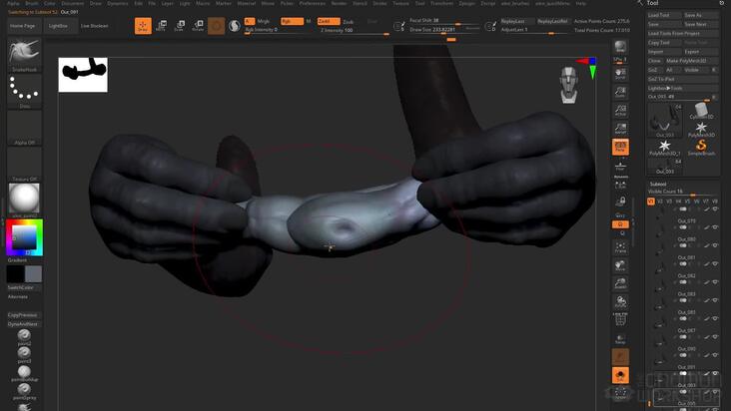The width and height of the screenshot is (731, 411).
Task: Click the Rotate transform icon
Action: pyautogui.click(x=198, y=26)
